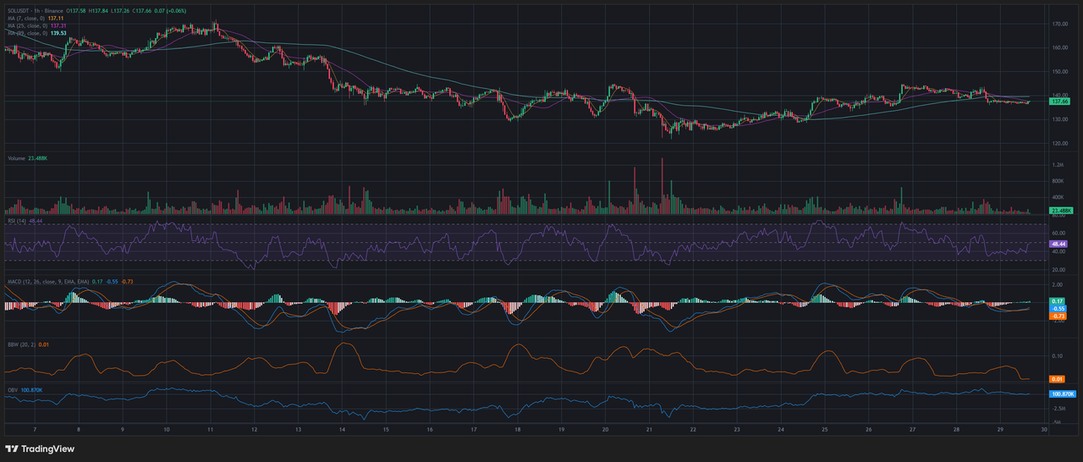Click date 30 on the time axis
The height and width of the screenshot is (462, 1083).
pos(1044,430)
